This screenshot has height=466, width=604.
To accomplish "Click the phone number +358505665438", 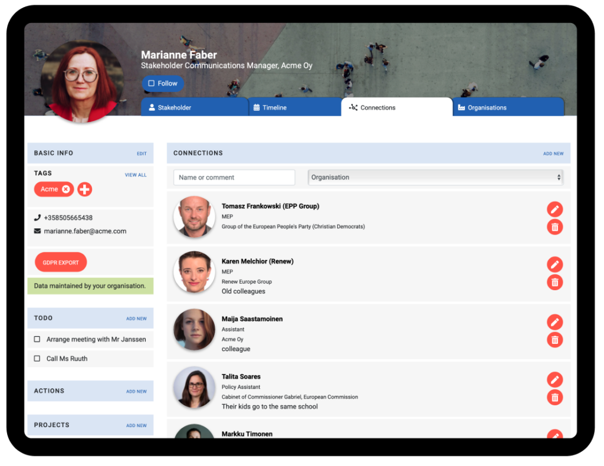I will pos(68,218).
